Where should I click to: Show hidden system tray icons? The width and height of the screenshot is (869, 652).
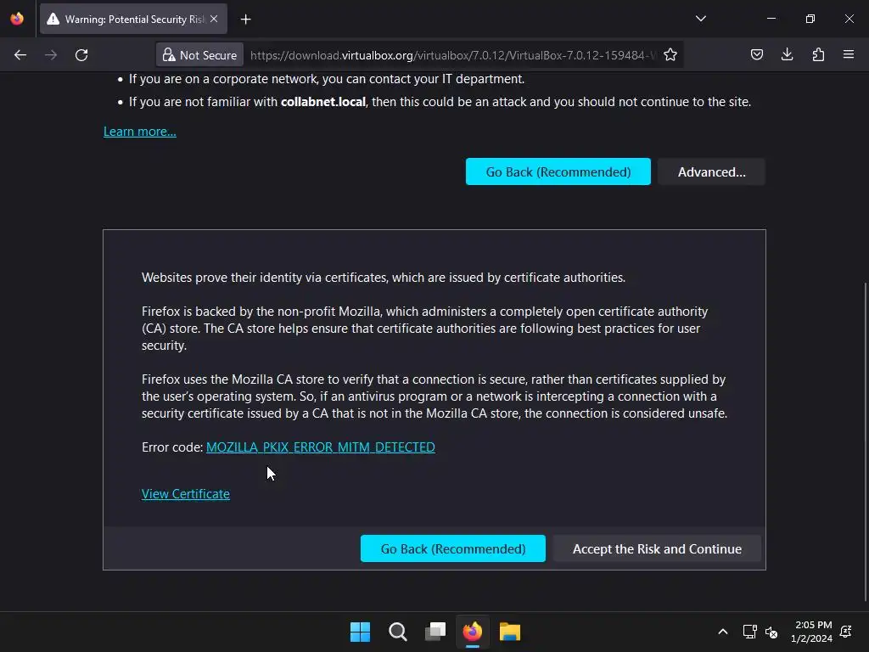tap(723, 632)
